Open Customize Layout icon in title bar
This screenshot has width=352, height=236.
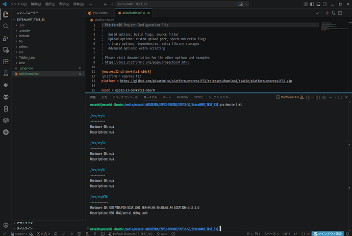[x=306, y=4]
